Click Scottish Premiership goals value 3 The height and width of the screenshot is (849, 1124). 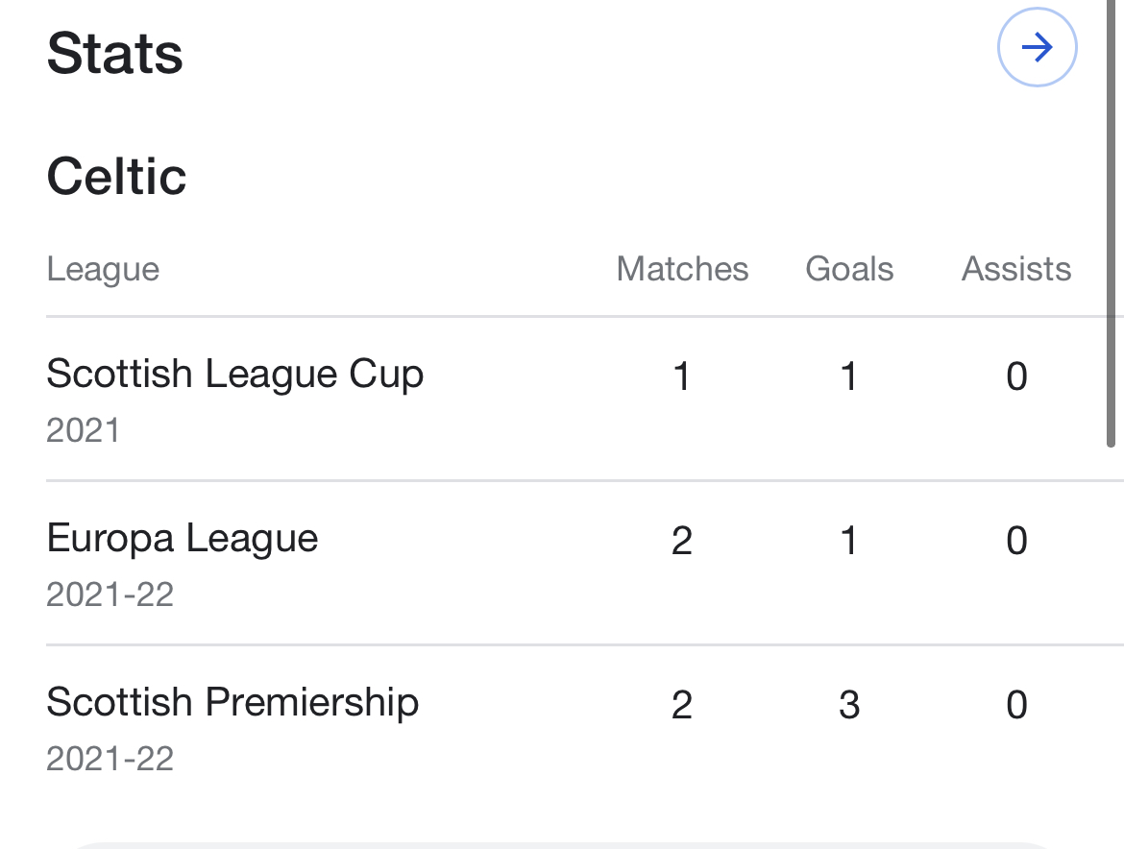(x=849, y=705)
